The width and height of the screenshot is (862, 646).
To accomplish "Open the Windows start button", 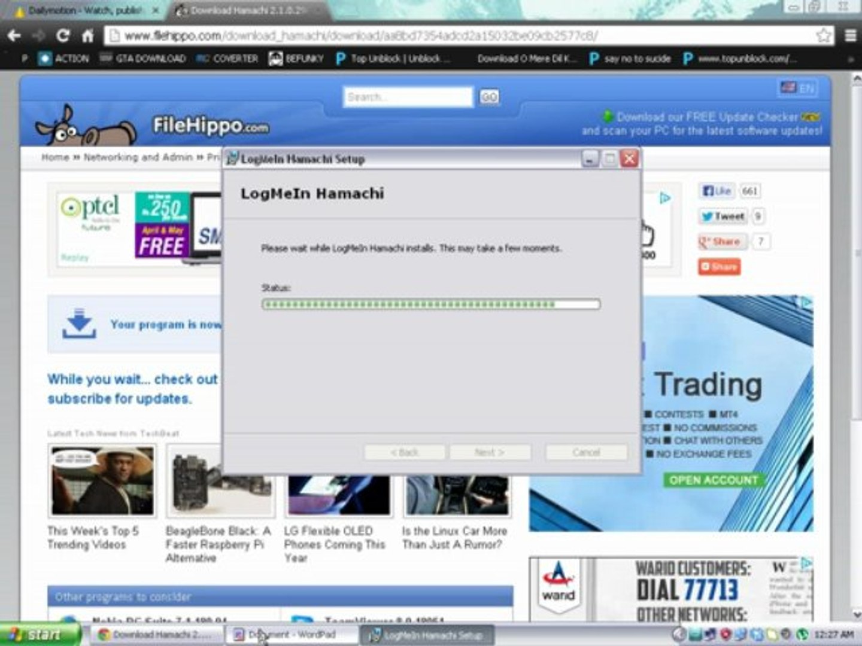I will [x=40, y=635].
